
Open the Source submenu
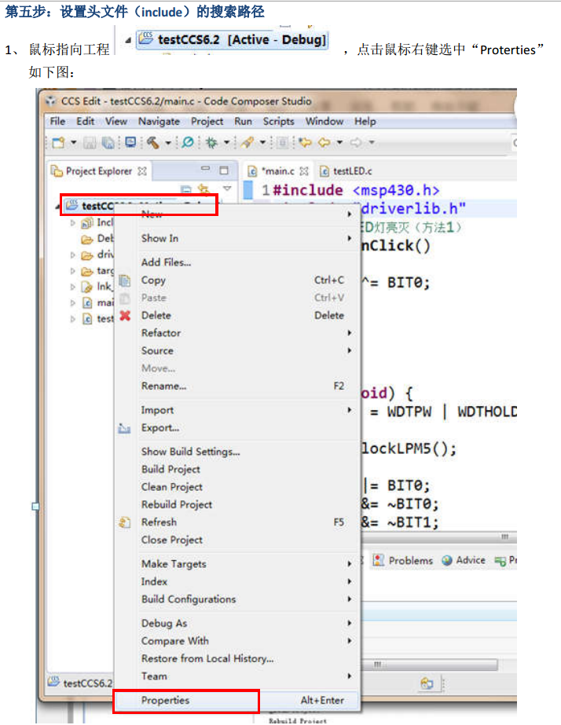236,350
